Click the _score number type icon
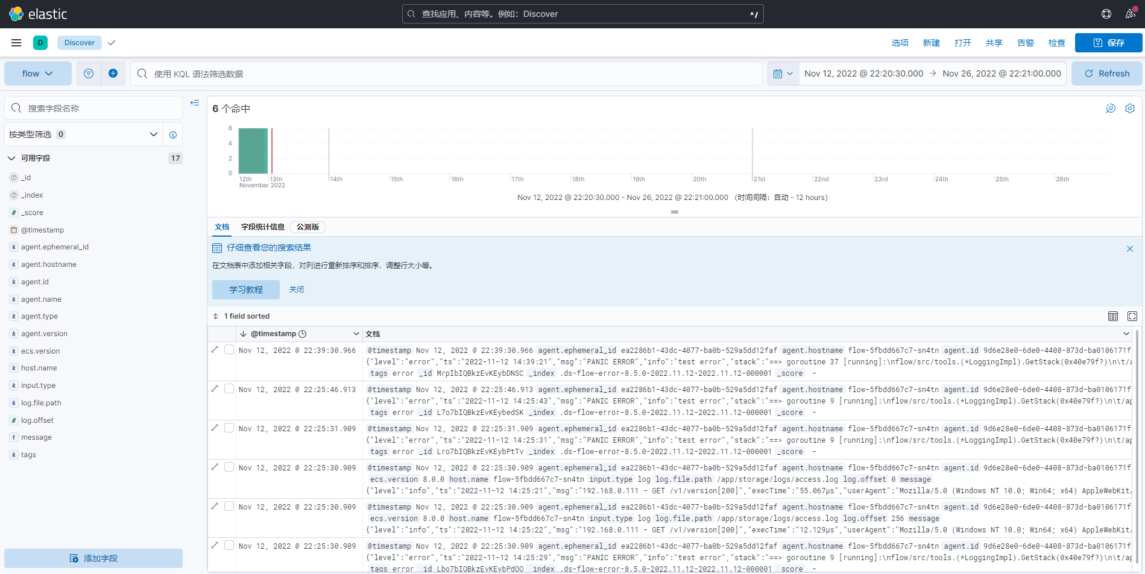The width and height of the screenshot is (1145, 574). click(x=14, y=213)
